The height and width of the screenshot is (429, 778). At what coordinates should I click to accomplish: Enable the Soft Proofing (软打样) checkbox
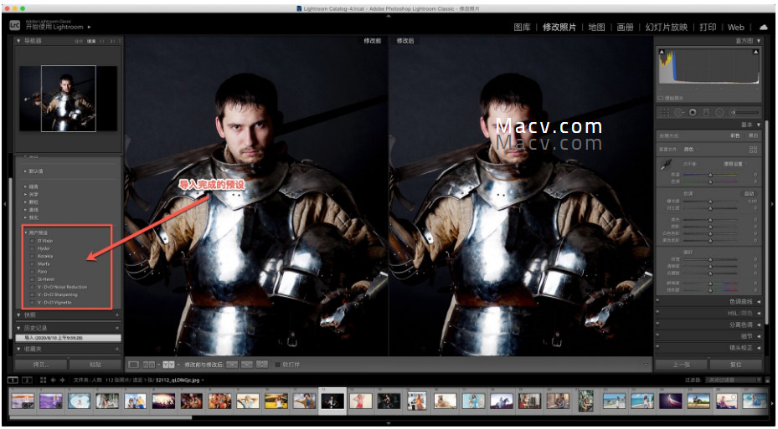point(278,365)
